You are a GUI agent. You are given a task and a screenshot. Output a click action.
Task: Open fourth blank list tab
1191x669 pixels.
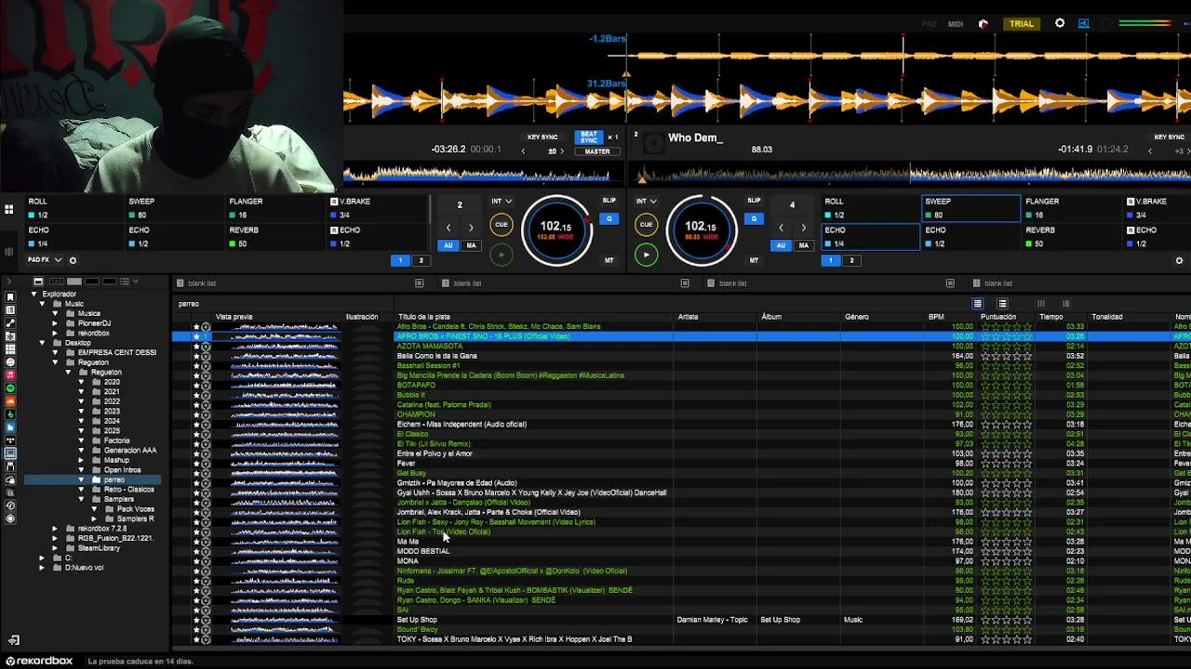point(997,283)
